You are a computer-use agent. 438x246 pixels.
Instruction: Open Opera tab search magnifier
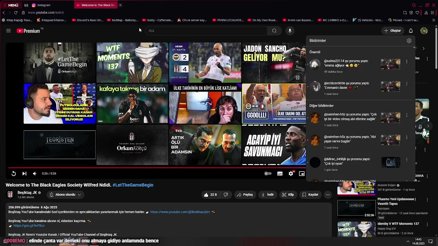coord(414,5)
